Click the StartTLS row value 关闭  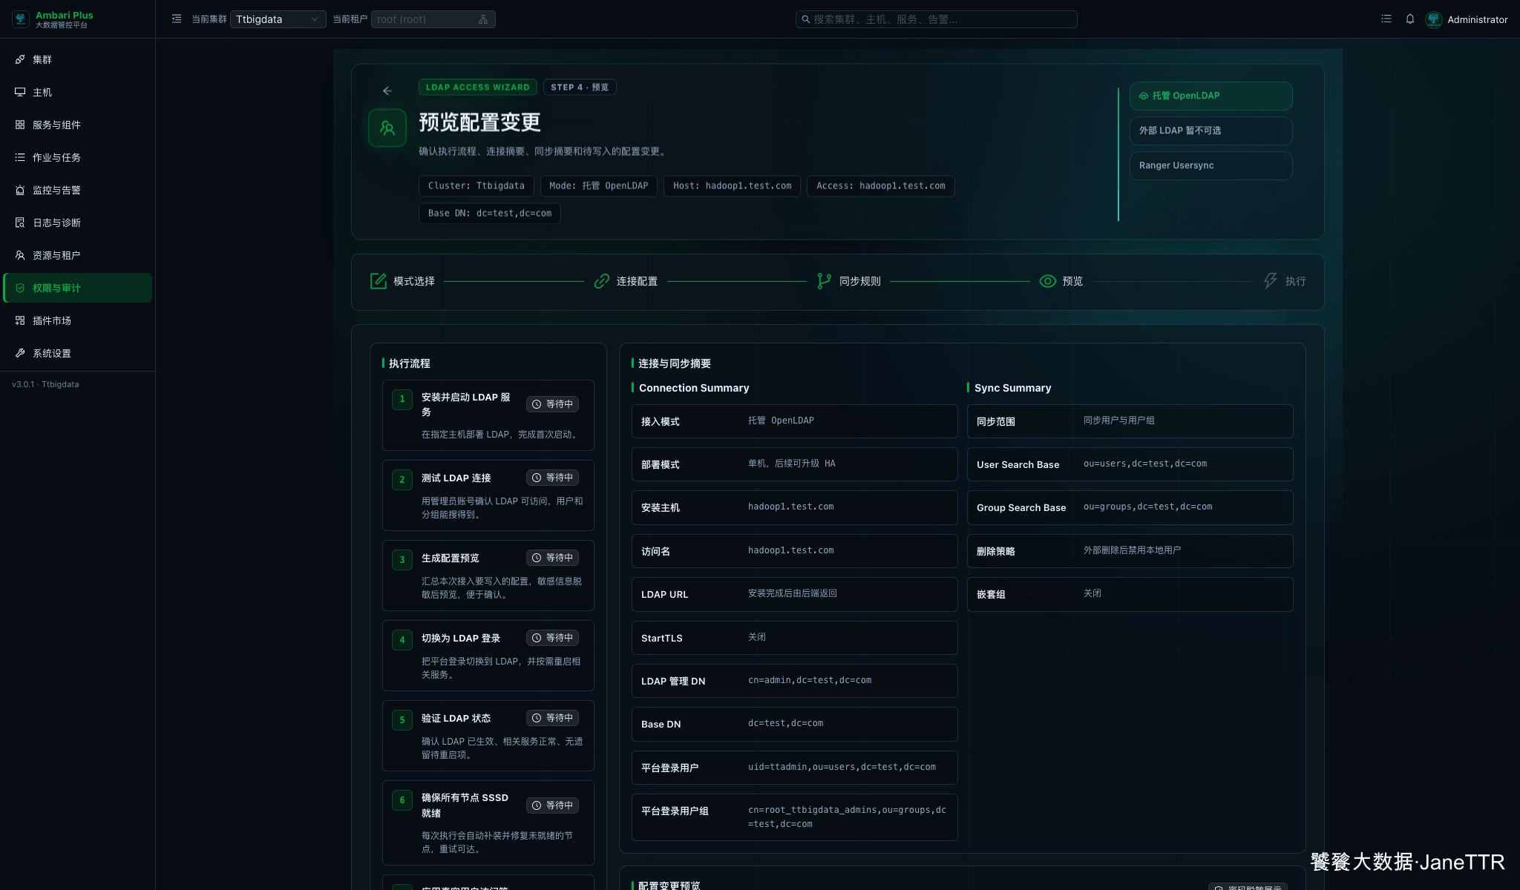(757, 637)
